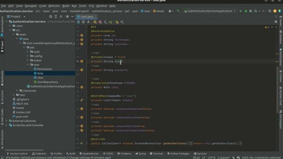Click the gutter icon beside password field
The width and height of the screenshot is (283, 159).
(82, 70)
